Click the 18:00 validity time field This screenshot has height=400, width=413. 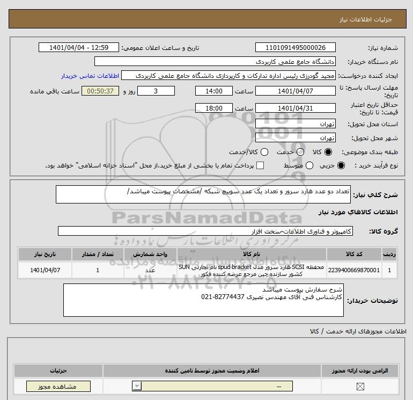click(x=214, y=108)
